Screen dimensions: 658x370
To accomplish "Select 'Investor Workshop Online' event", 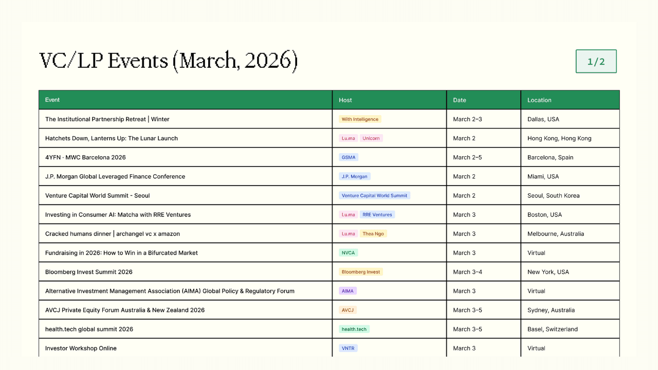I will tap(81, 348).
